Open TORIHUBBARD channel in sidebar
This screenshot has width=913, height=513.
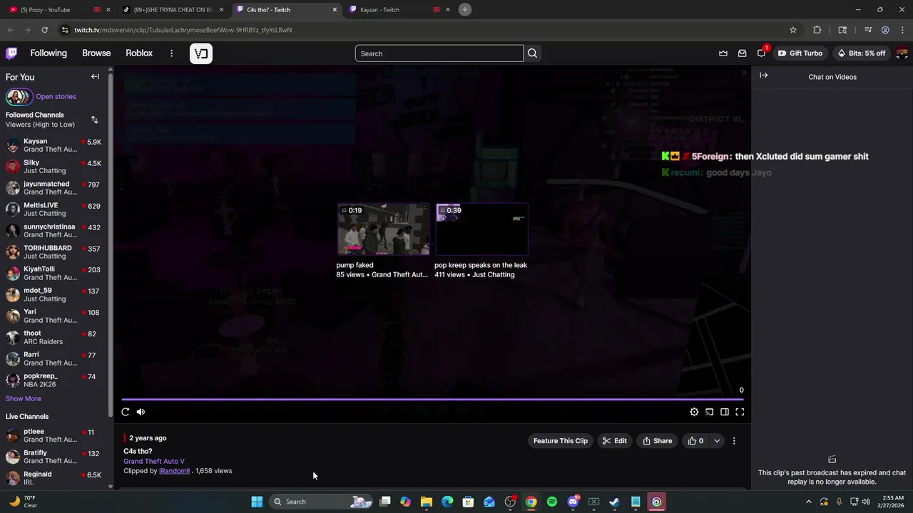[x=53, y=252]
